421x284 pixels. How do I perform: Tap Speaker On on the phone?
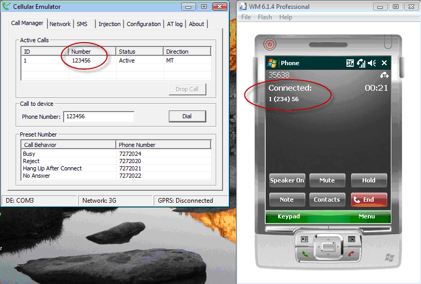point(287,180)
